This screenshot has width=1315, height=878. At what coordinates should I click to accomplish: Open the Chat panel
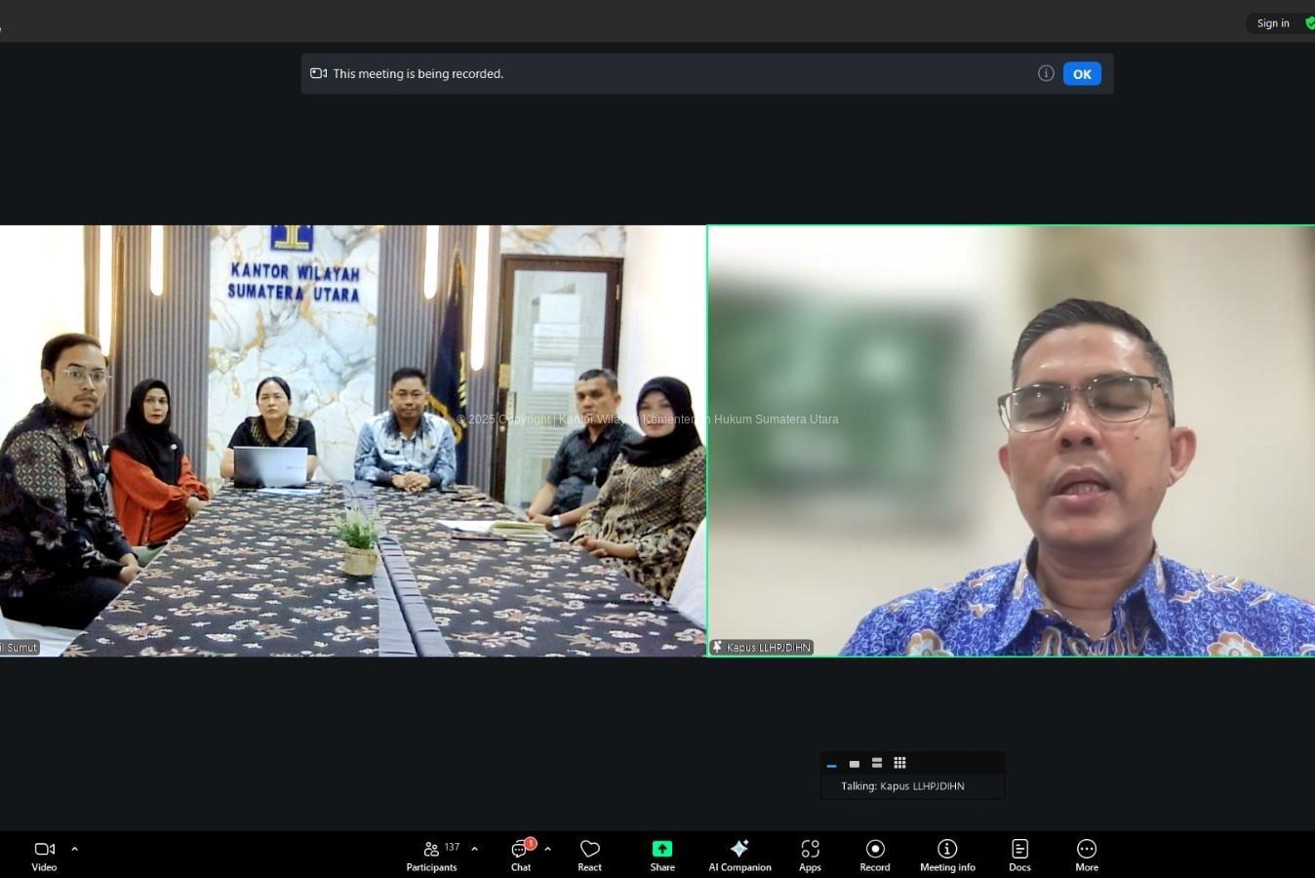[x=521, y=855]
